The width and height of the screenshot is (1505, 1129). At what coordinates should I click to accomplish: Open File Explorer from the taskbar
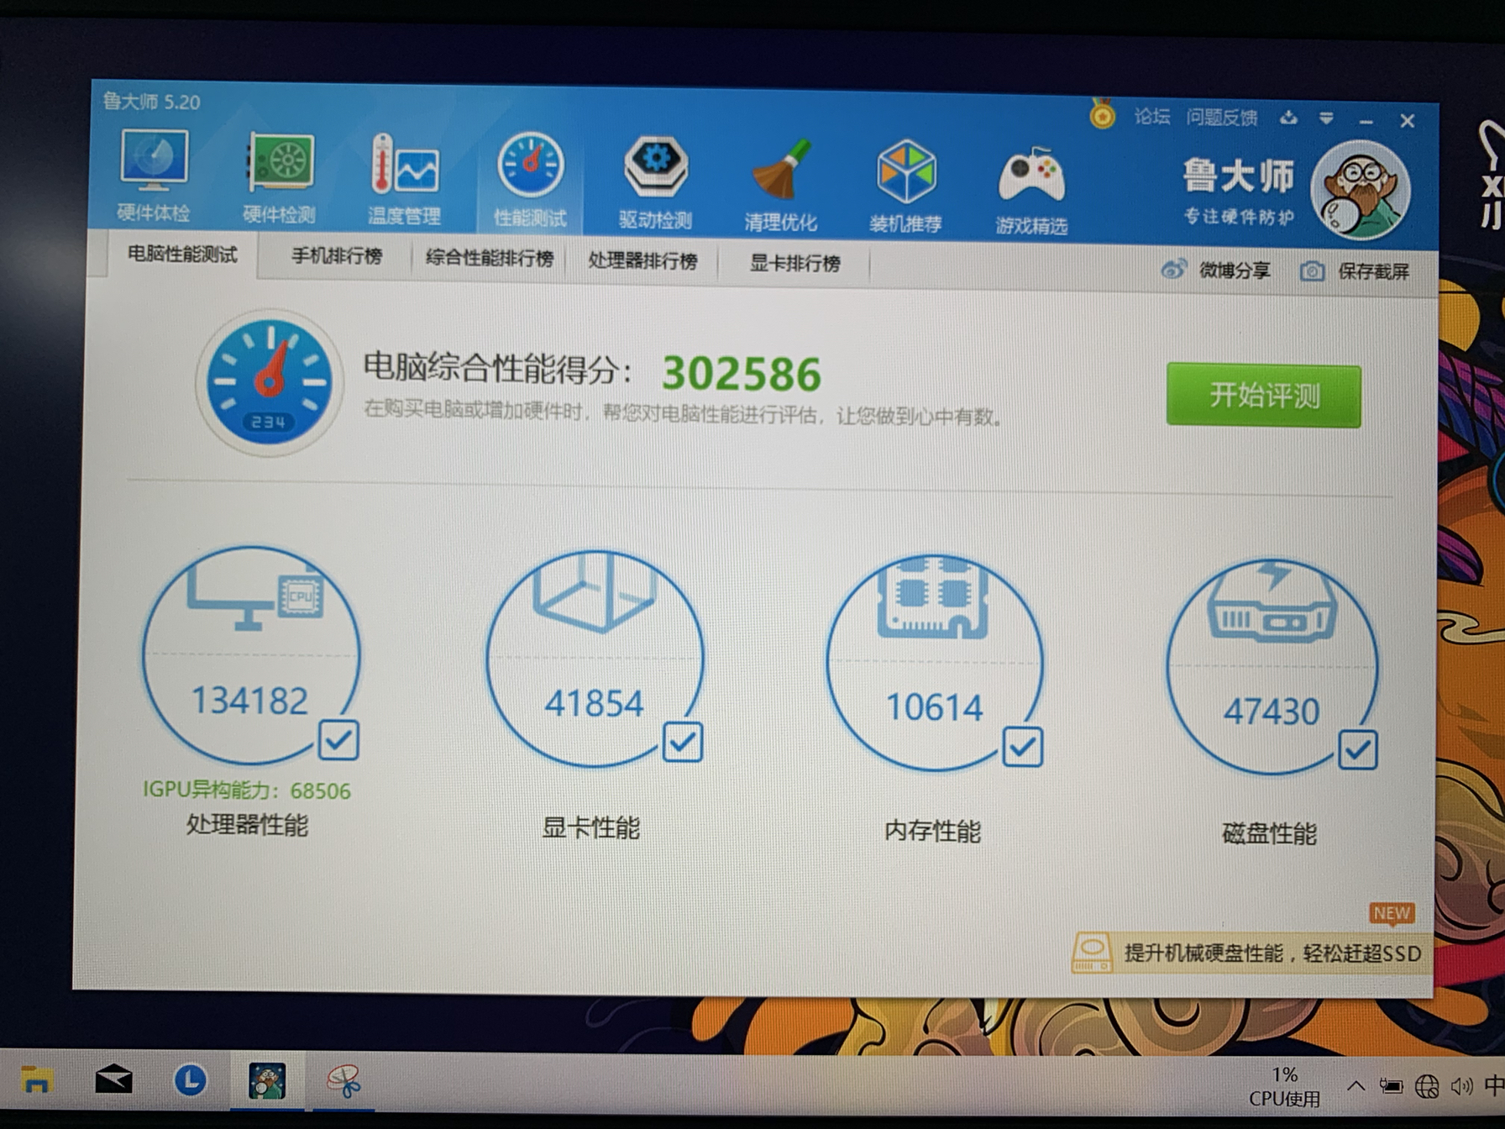pos(36,1079)
